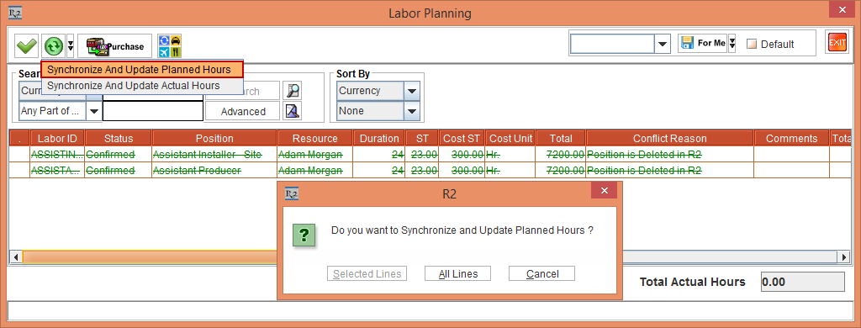
Task: Open the travel and transport icons button
Action: pos(170,46)
